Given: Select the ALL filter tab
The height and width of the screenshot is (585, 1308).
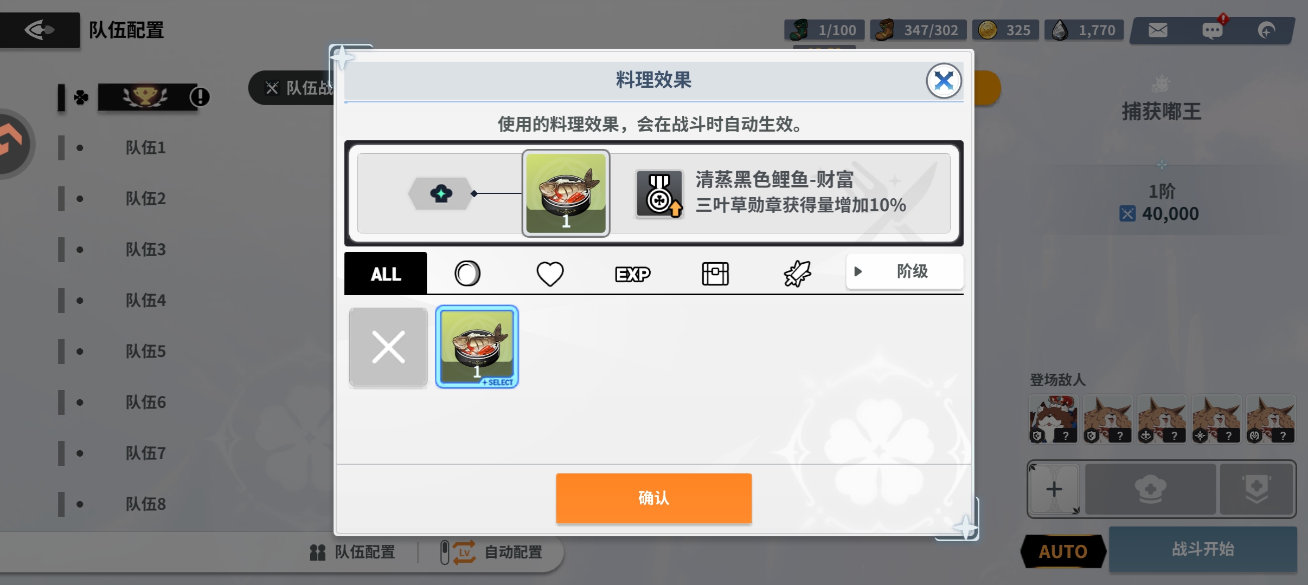Looking at the screenshot, I should (386, 274).
